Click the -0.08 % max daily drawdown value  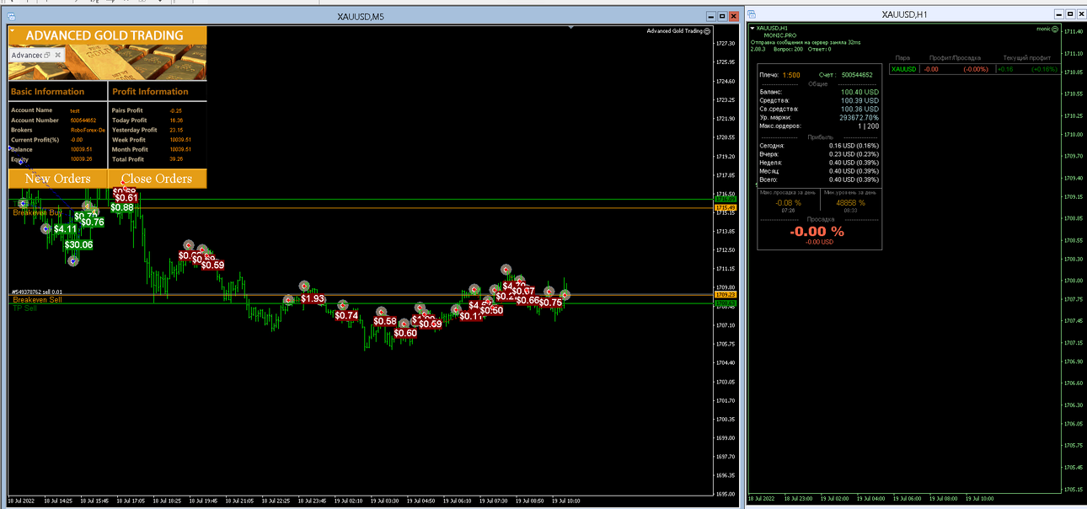click(x=788, y=202)
